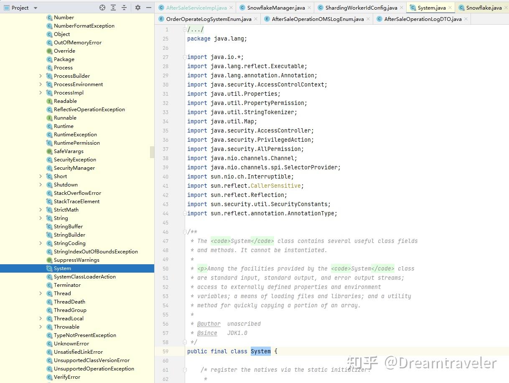Expand the StringCoding node
Viewport: 509px width, 383px height.
click(41, 243)
